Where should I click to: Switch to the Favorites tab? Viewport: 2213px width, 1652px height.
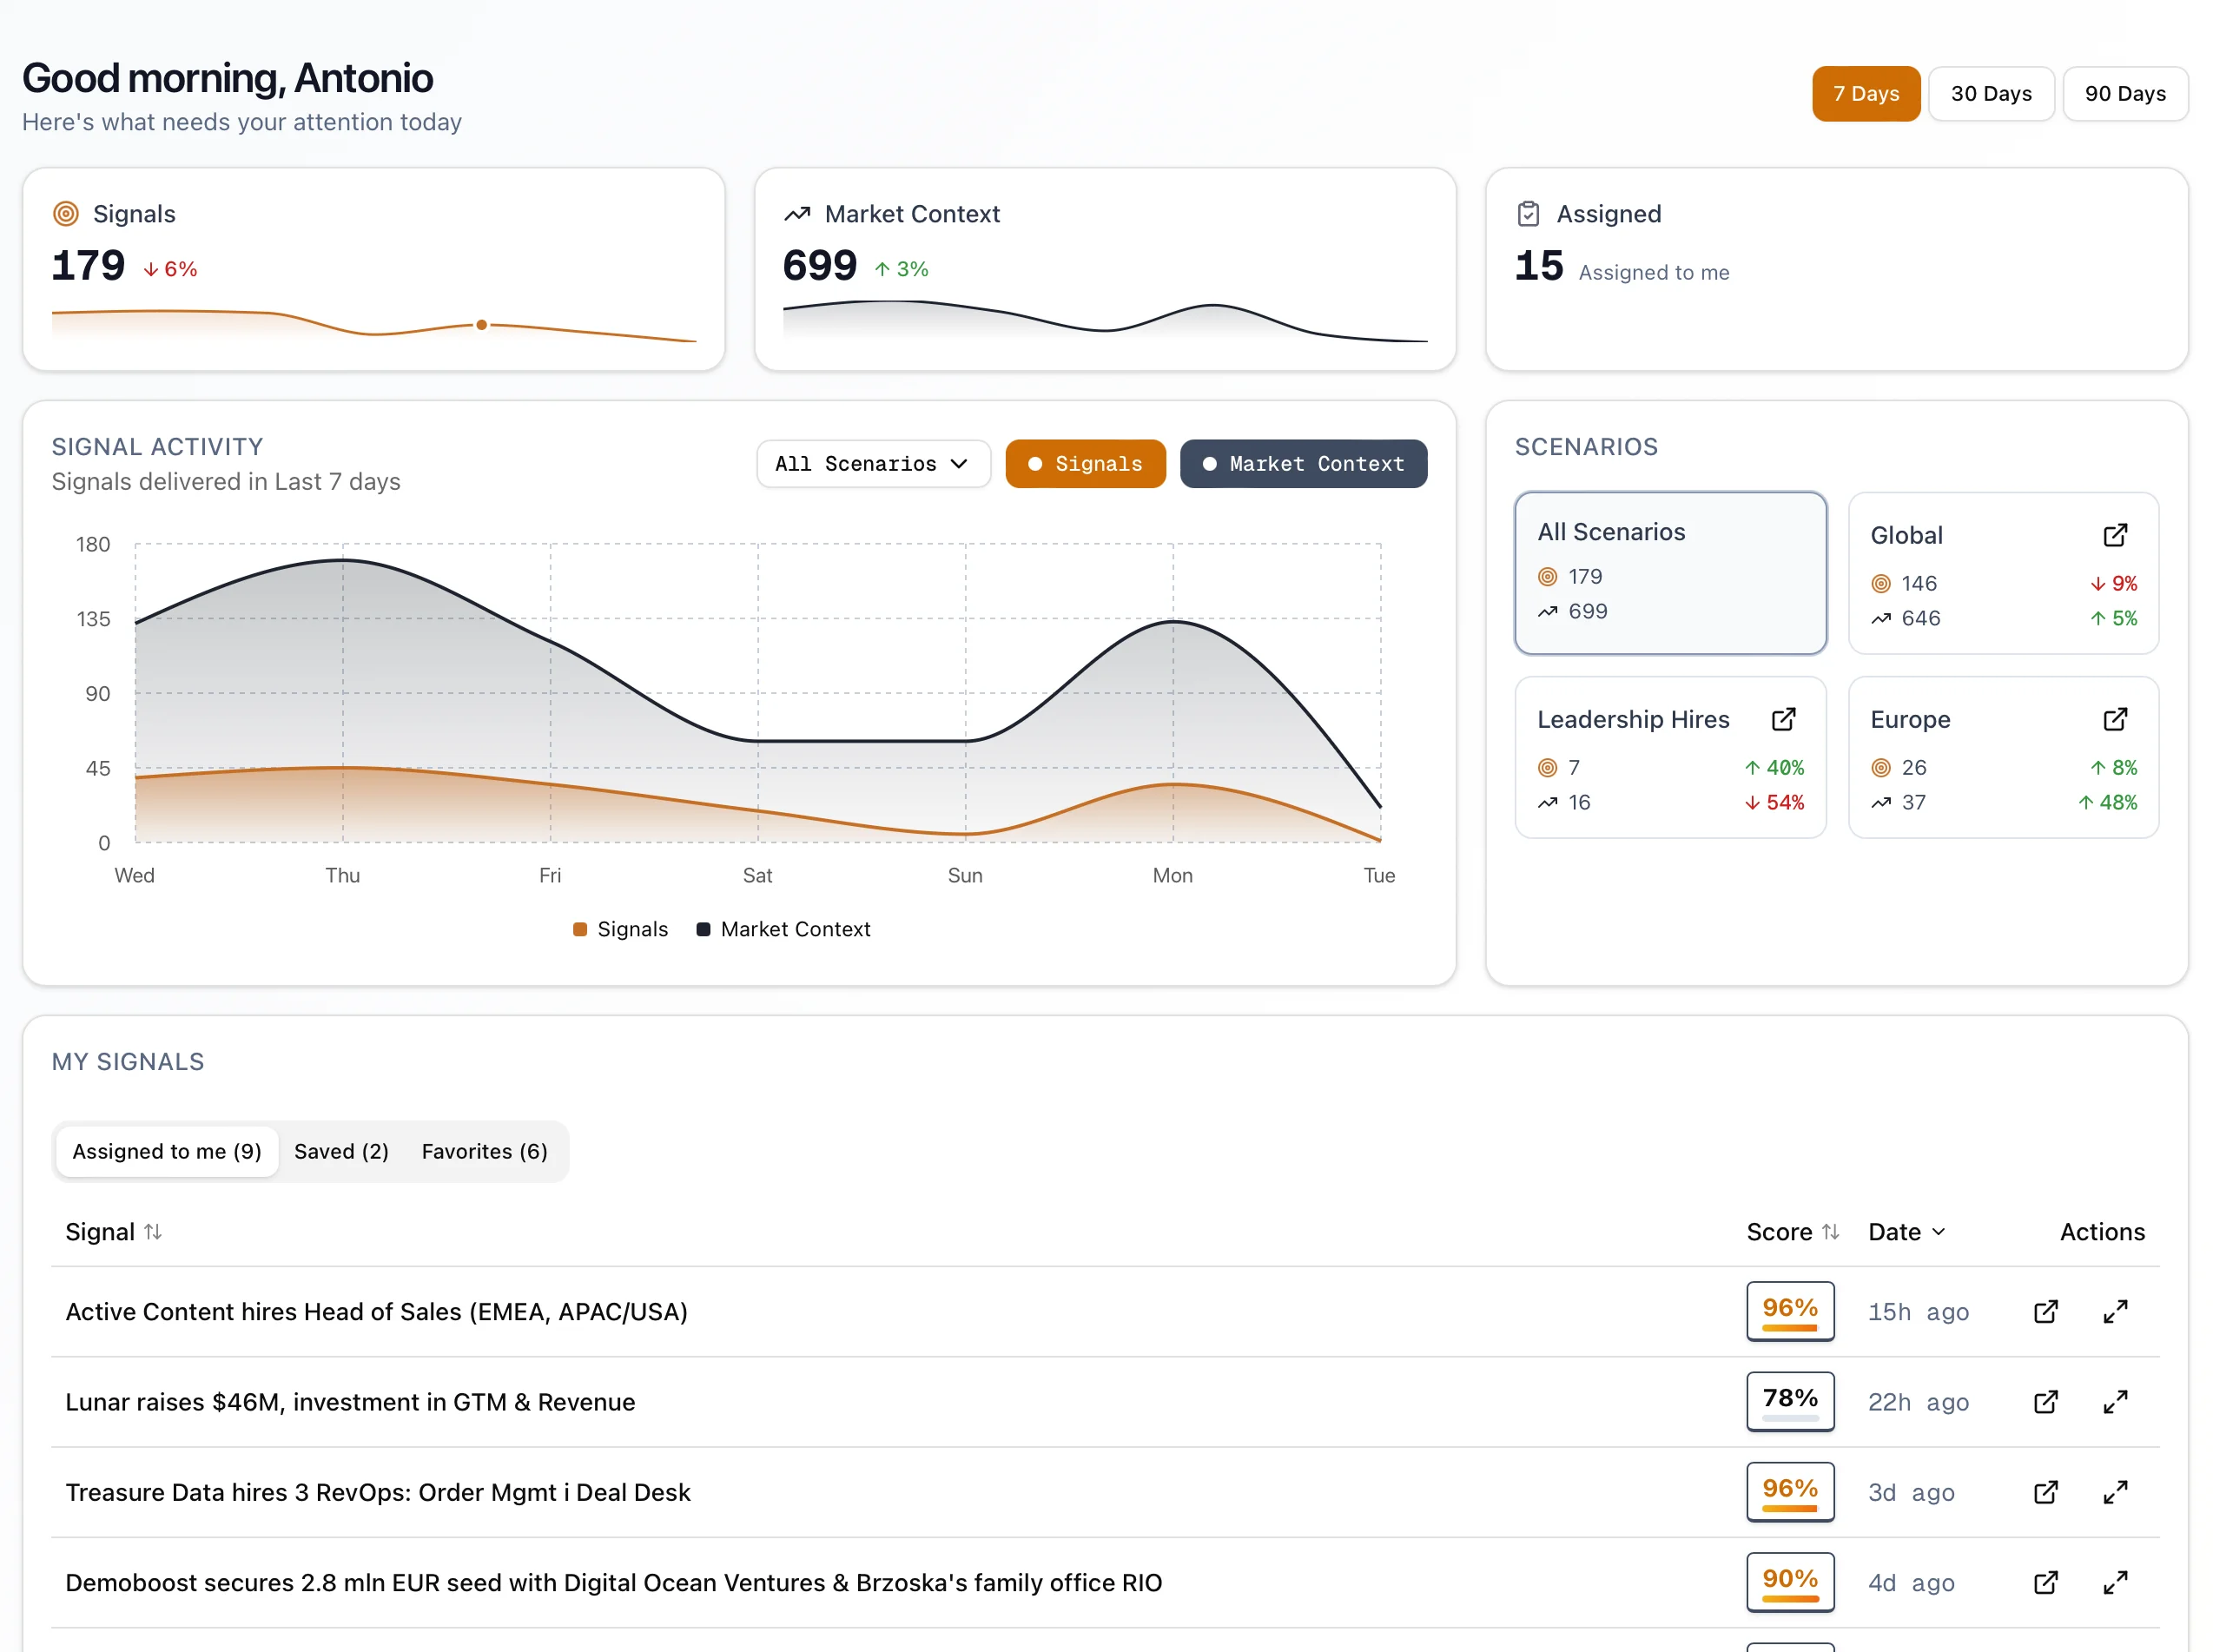pyautogui.click(x=484, y=1151)
